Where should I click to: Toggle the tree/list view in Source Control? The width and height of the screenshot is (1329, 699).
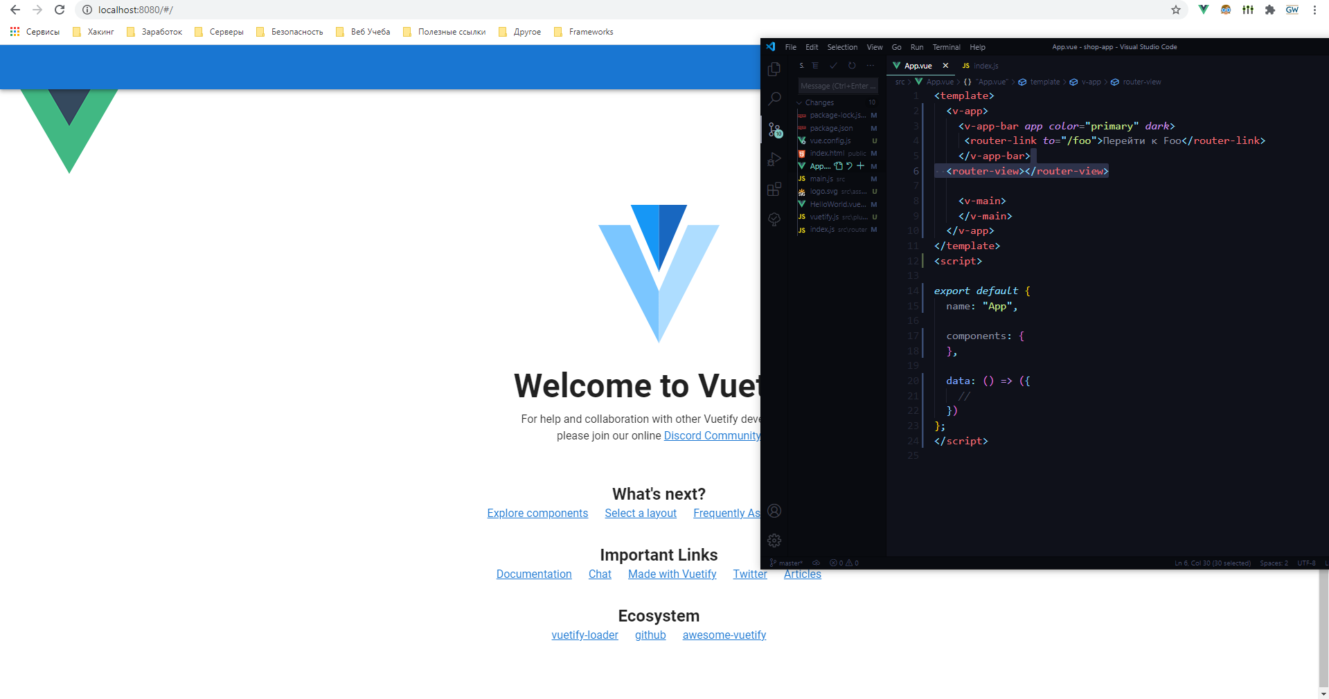click(x=815, y=66)
